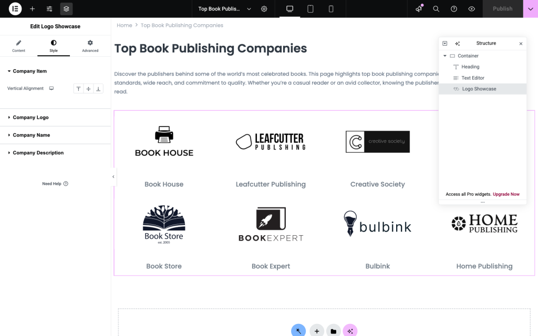The height and width of the screenshot is (336, 538).
Task: Click the Book House company name text
Action: (164, 184)
